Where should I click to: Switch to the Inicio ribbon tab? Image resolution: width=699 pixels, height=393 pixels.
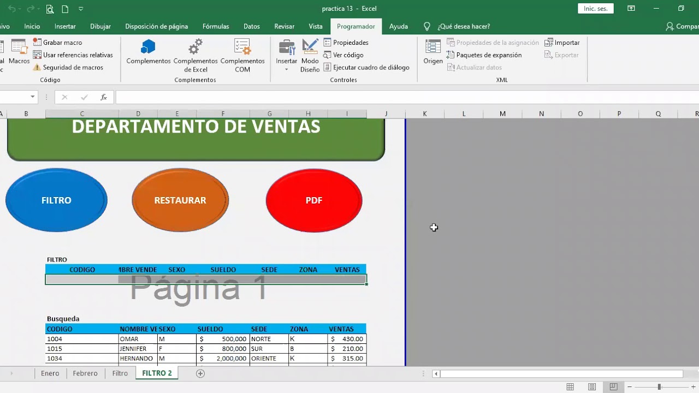[x=32, y=26]
